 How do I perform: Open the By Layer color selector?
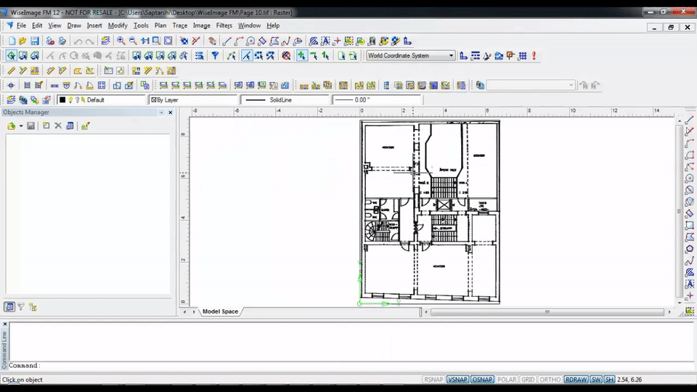[x=192, y=100]
